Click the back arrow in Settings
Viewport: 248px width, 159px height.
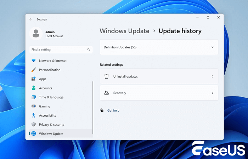click(x=31, y=19)
